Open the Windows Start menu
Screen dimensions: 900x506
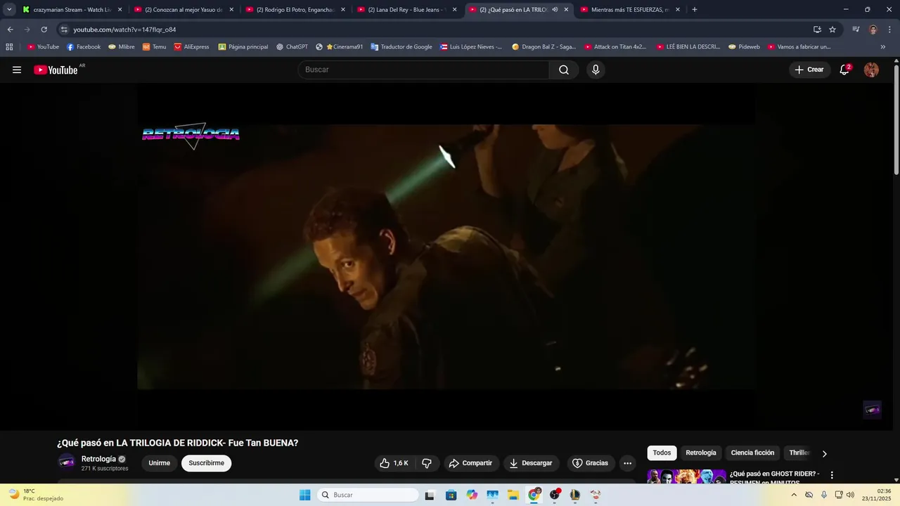coord(304,495)
